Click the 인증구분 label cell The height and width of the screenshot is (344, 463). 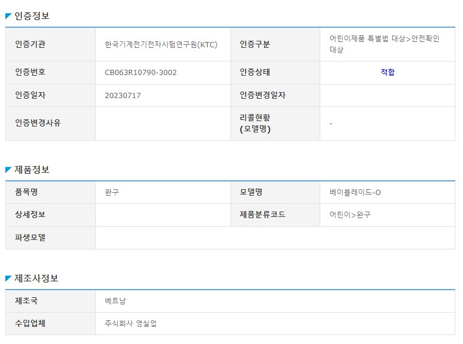point(275,44)
